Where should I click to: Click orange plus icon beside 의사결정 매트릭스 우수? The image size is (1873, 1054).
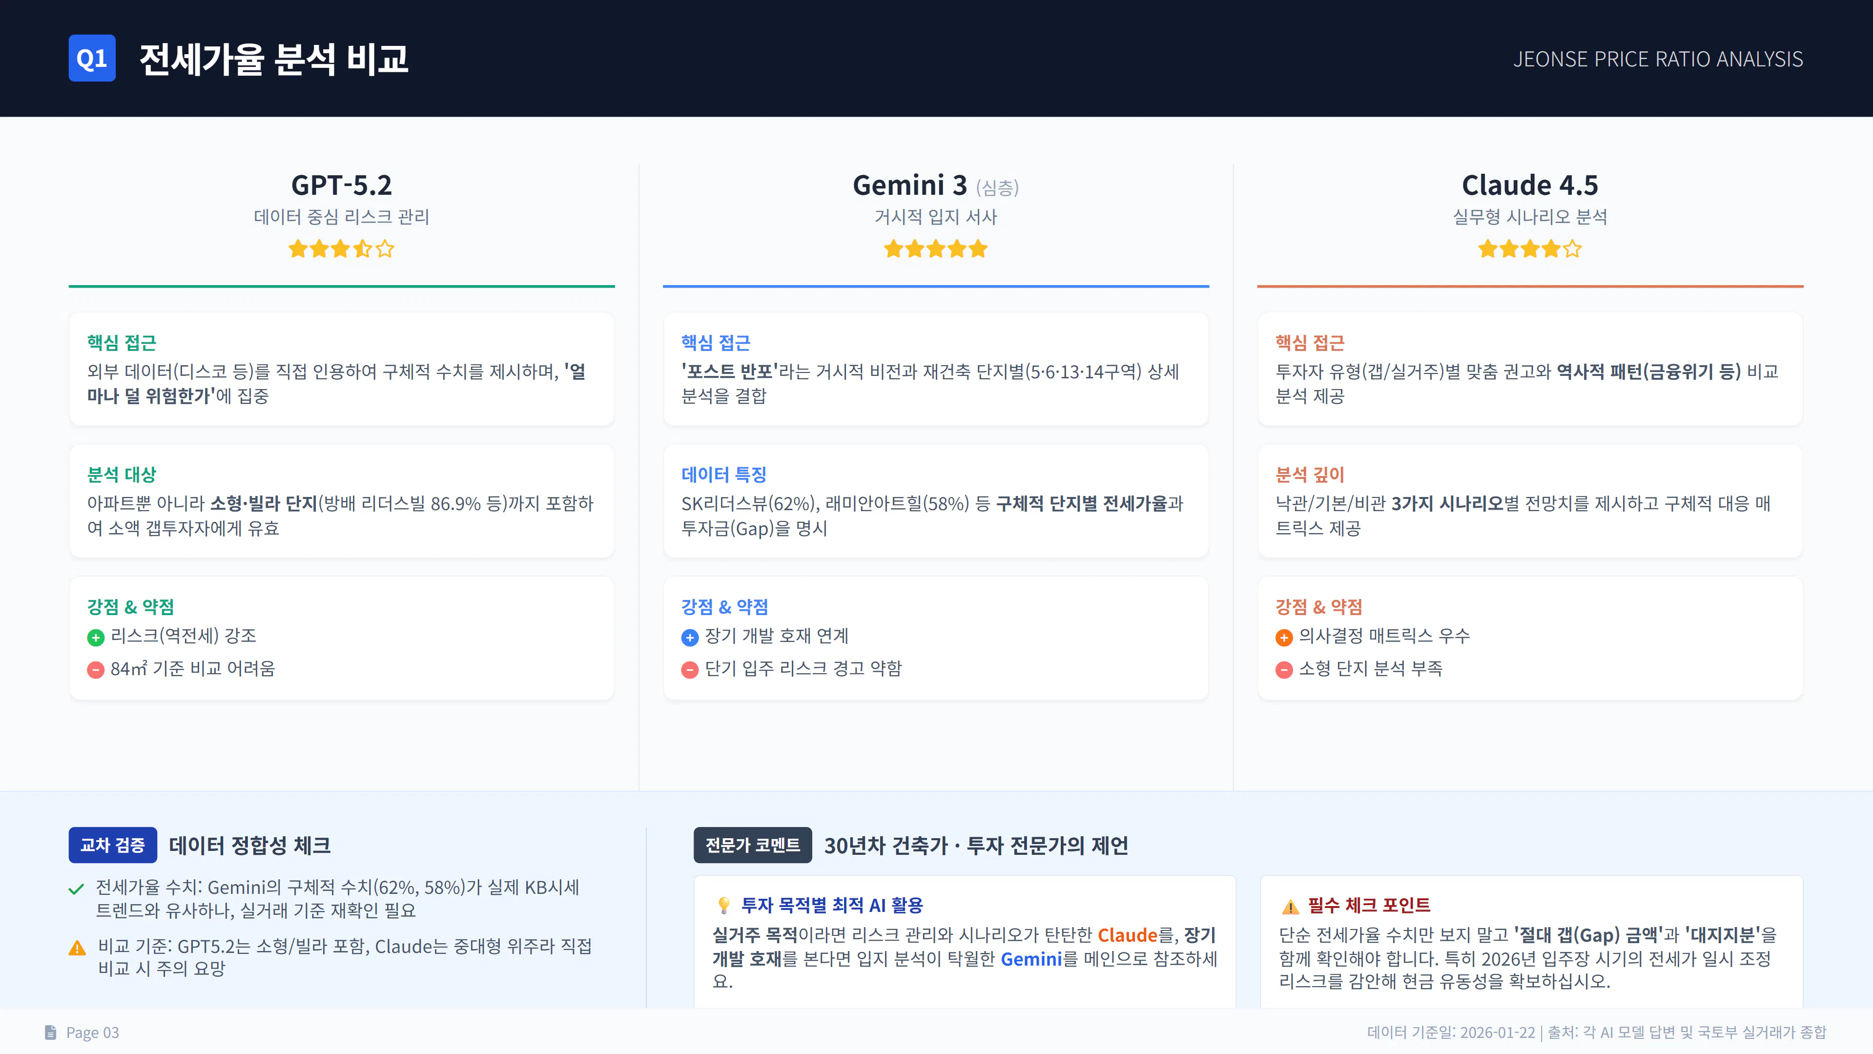point(1284,638)
